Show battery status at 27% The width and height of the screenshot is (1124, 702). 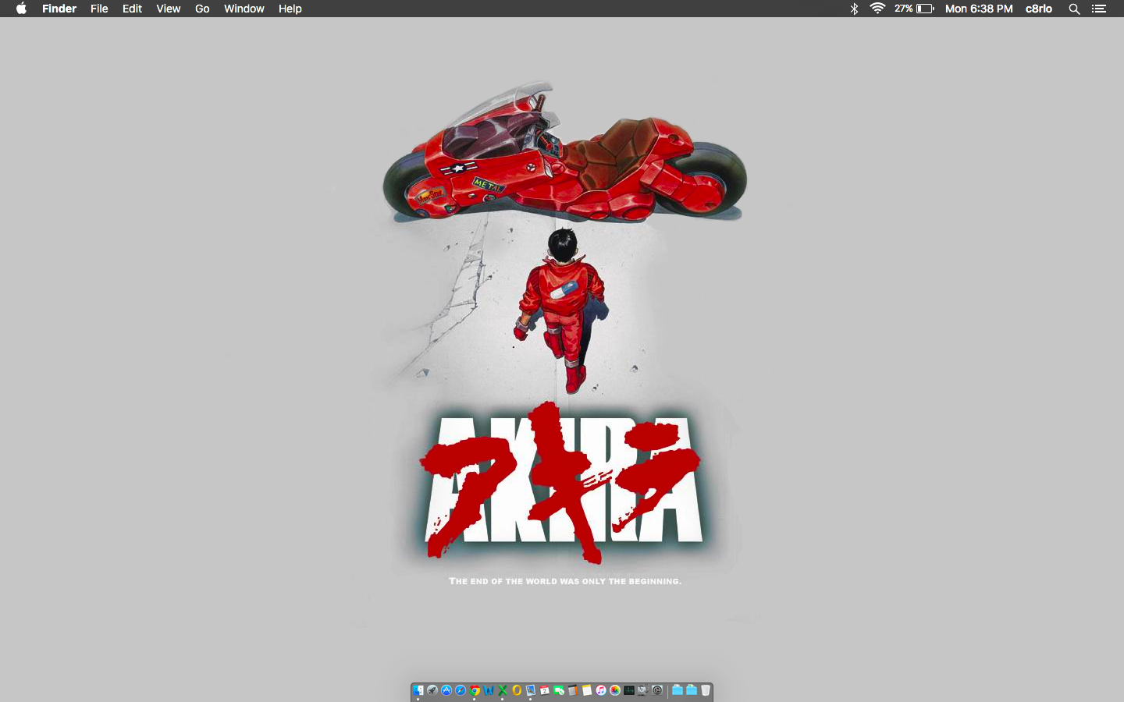click(x=914, y=9)
